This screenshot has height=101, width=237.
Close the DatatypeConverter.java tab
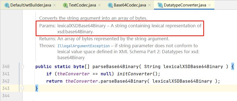[x=210, y=5]
